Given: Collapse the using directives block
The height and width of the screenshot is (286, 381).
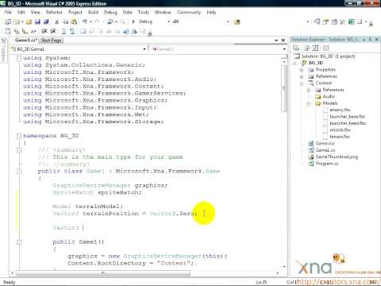Looking at the screenshot, I should tap(19, 58).
